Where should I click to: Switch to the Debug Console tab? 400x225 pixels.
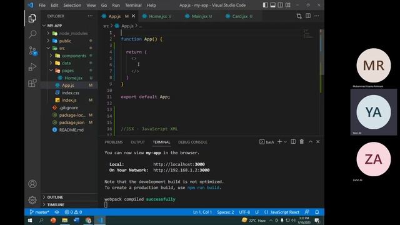(192, 142)
